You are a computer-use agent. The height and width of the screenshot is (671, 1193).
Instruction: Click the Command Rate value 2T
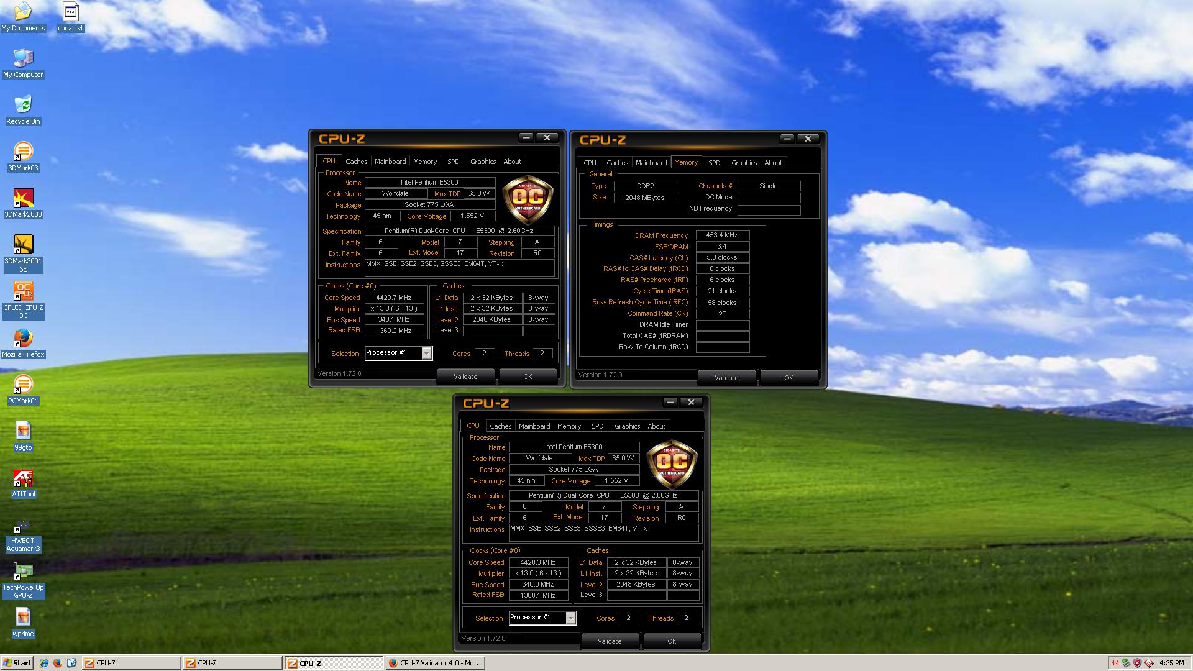click(x=723, y=314)
